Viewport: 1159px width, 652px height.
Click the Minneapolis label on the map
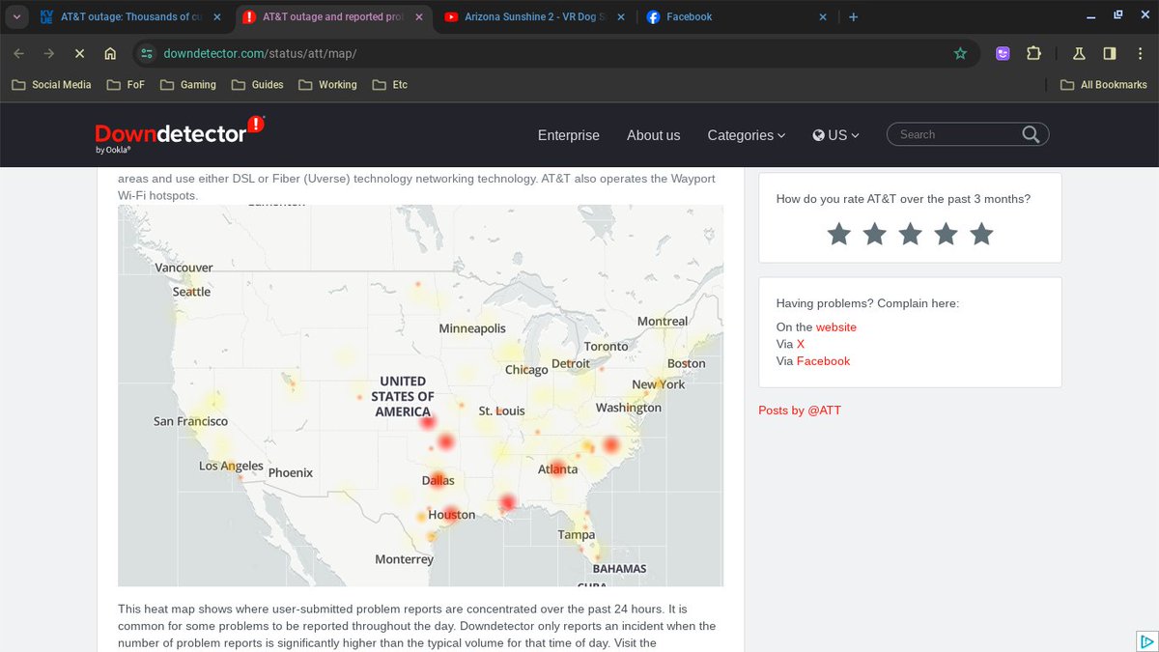click(472, 328)
